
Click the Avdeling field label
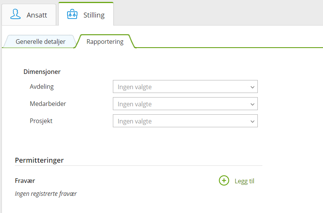click(42, 86)
